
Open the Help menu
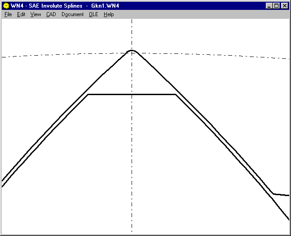pyautogui.click(x=109, y=14)
